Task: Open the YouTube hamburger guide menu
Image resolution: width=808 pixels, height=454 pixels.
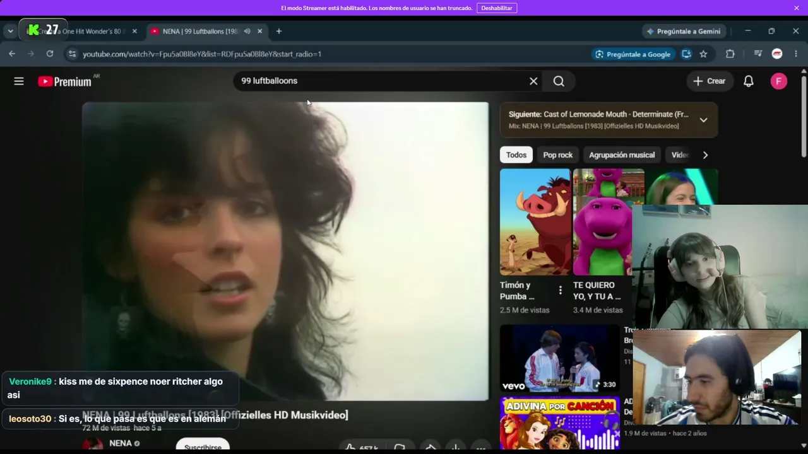Action: point(19,81)
